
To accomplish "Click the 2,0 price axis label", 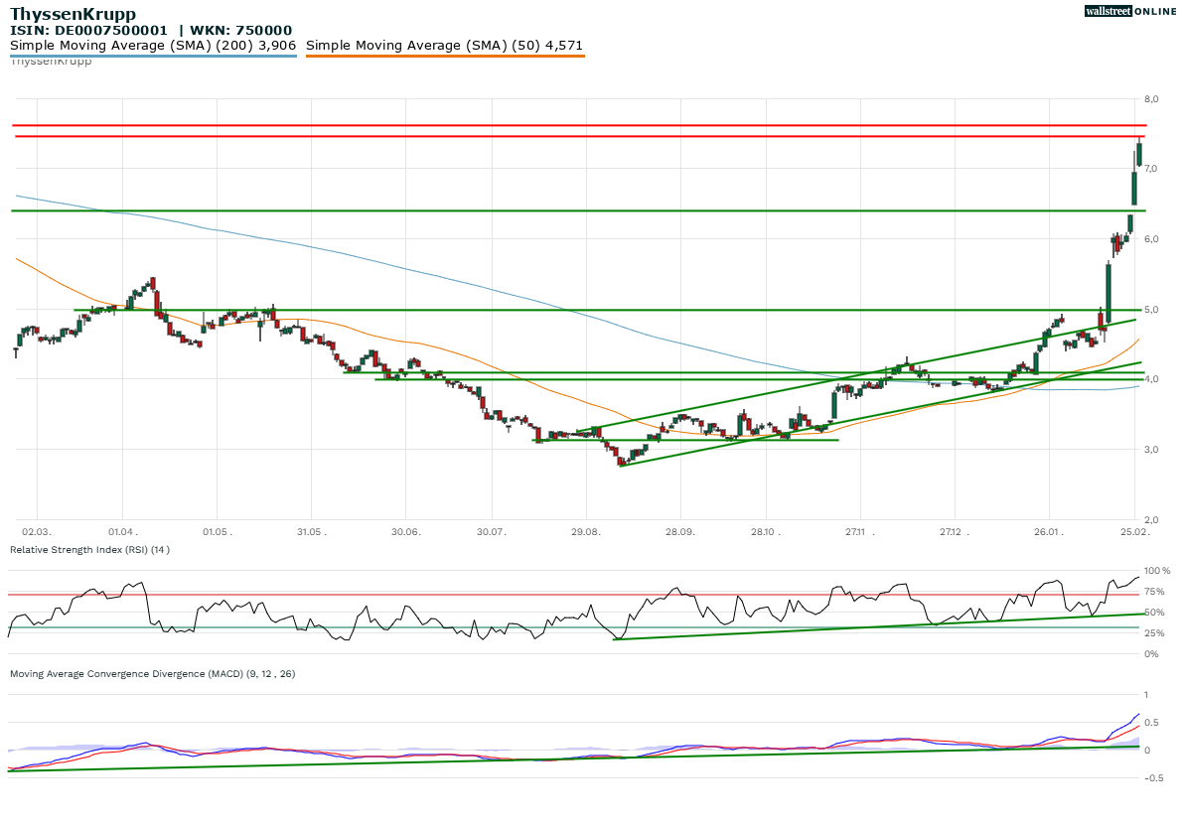I will 1151,520.
